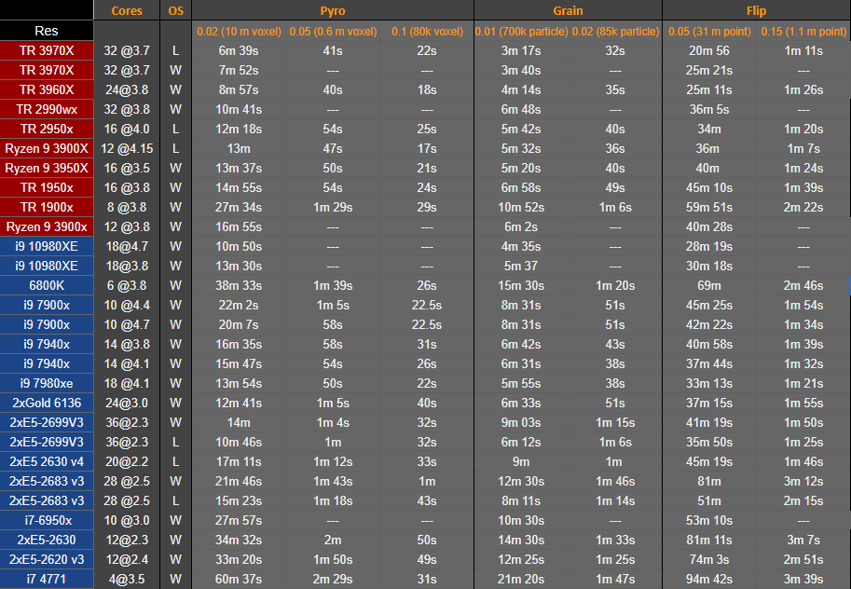The image size is (851, 589).
Task: Click the 6 @3.8 cores cell
Action: (x=127, y=285)
